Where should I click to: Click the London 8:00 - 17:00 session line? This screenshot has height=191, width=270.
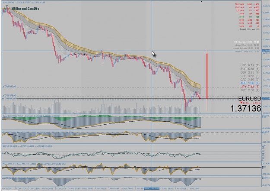click(247, 42)
